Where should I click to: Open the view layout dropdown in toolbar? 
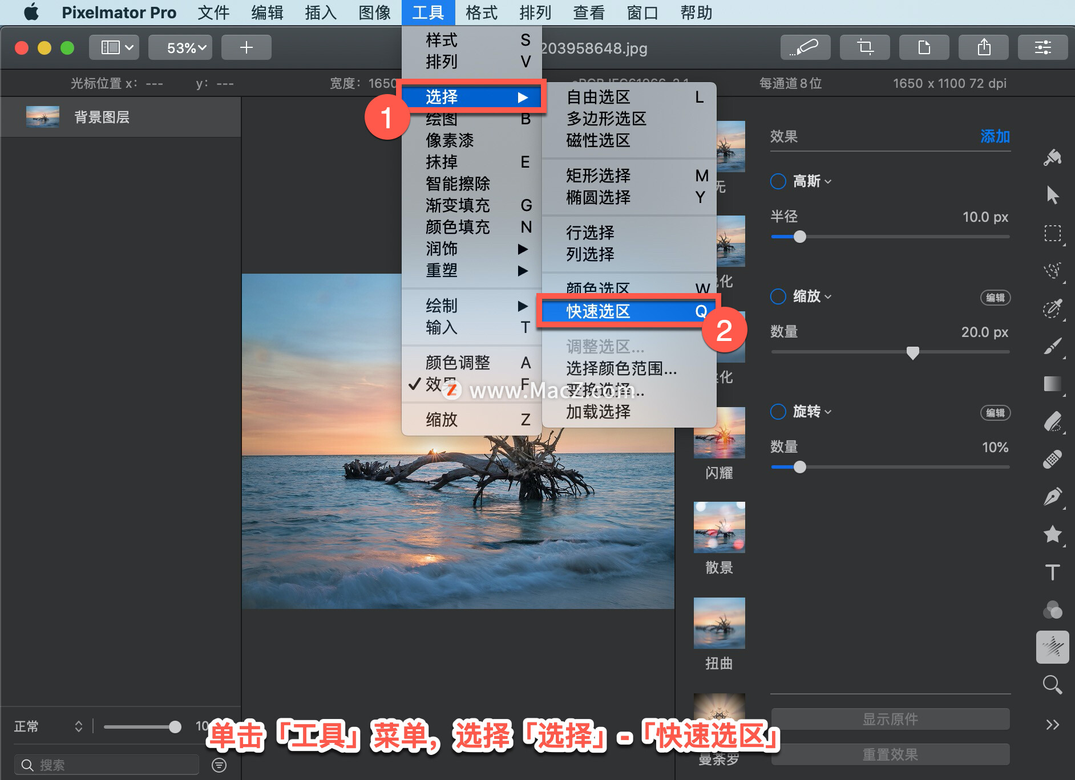click(114, 47)
